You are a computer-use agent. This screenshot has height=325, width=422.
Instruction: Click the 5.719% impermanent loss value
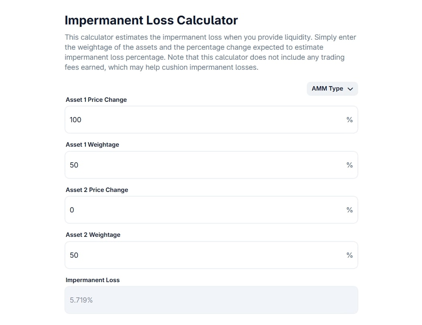(x=81, y=300)
